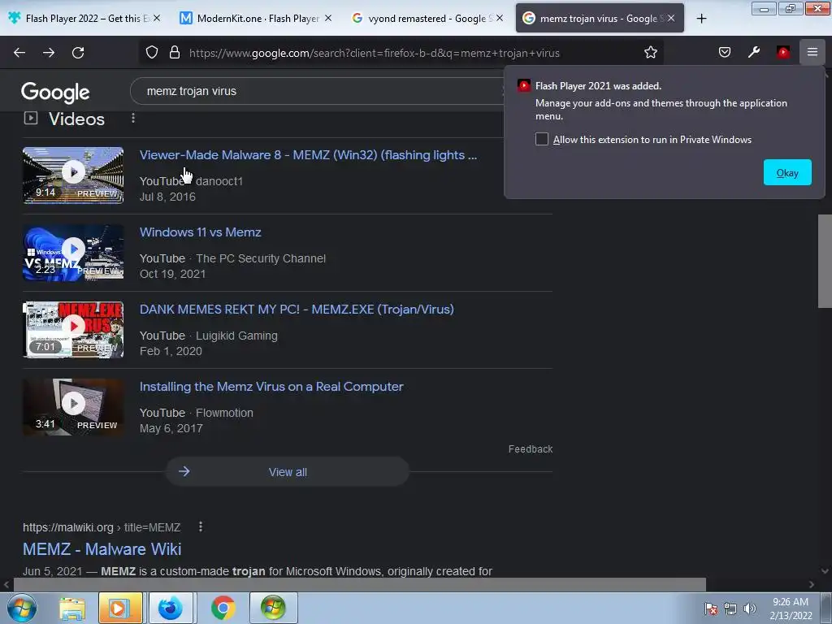This screenshot has width=832, height=624.
Task: Open the volume speaker tray icon
Action: 749,609
